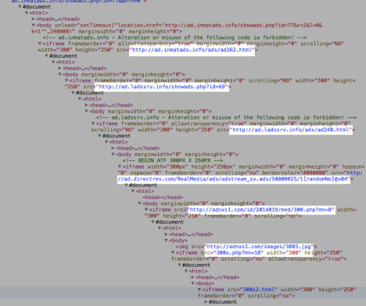Collapse #document node under the 300.php?mn=8 iframe
This screenshot has width=366, height=306.
pyautogui.click(x=152, y=222)
